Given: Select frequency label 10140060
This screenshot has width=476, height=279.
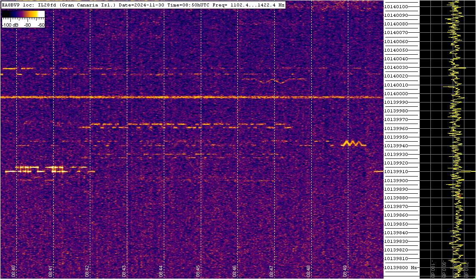Looking at the screenshot, I should point(396,41).
